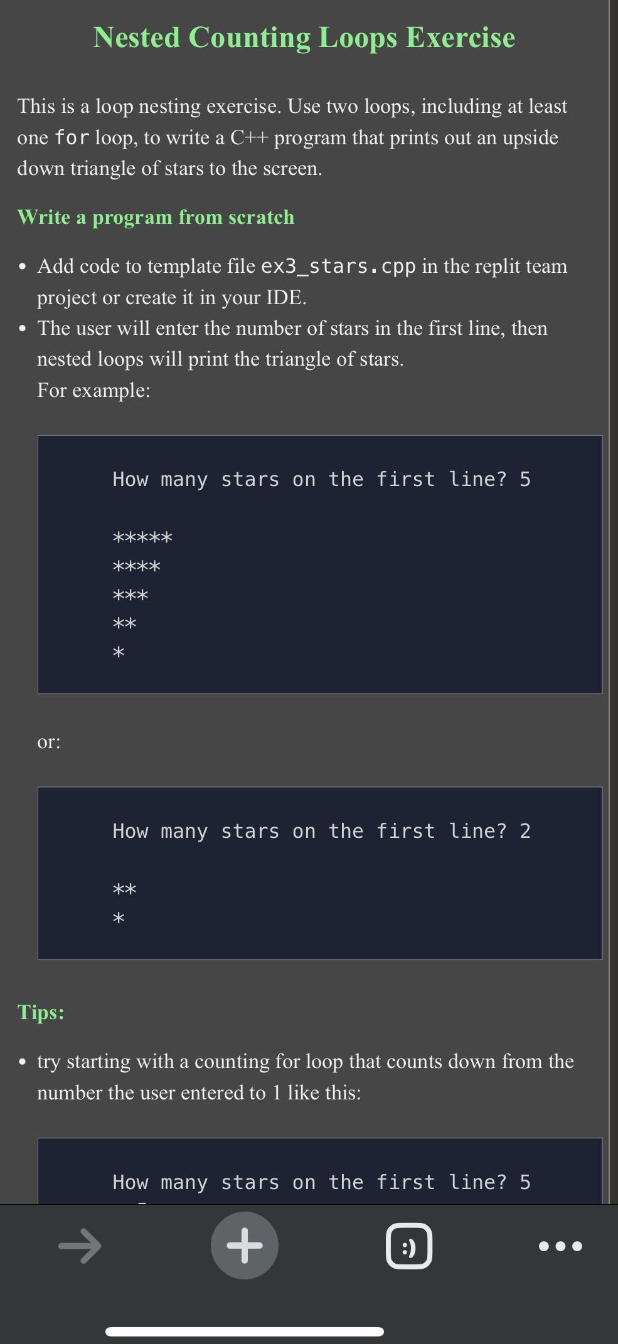Click the bullet about entering the number of stars
Viewport: 618px width, 1344px height.
tap(292, 344)
